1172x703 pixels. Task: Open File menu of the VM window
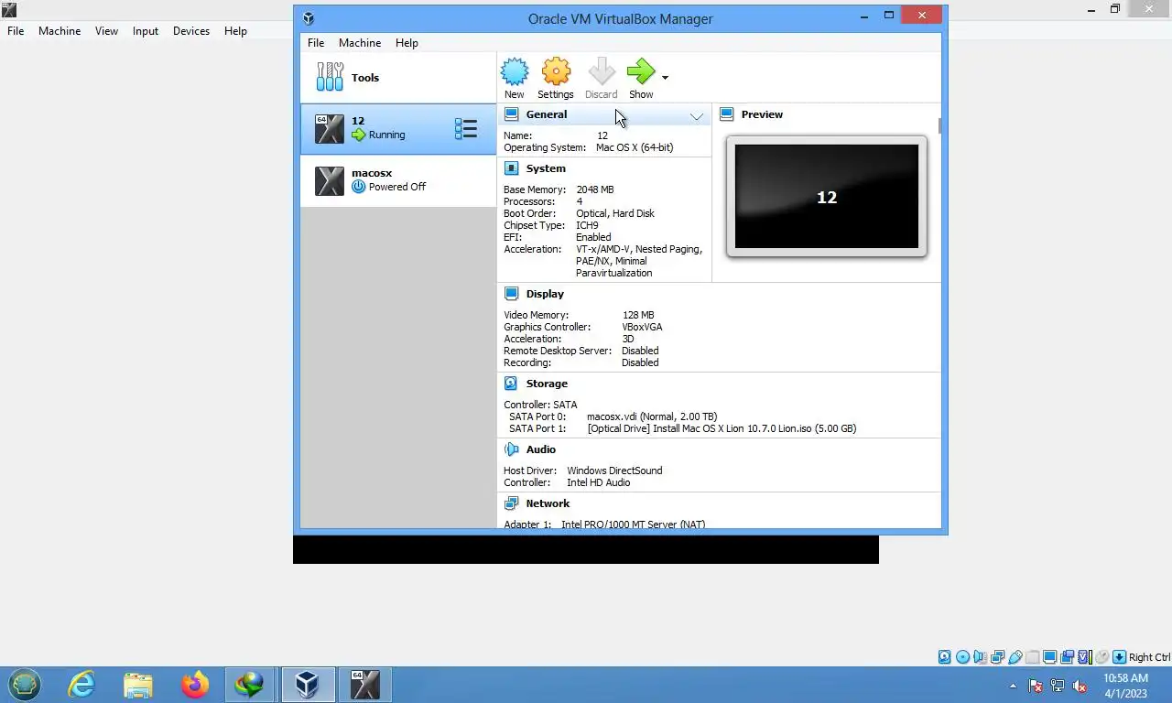coord(16,31)
